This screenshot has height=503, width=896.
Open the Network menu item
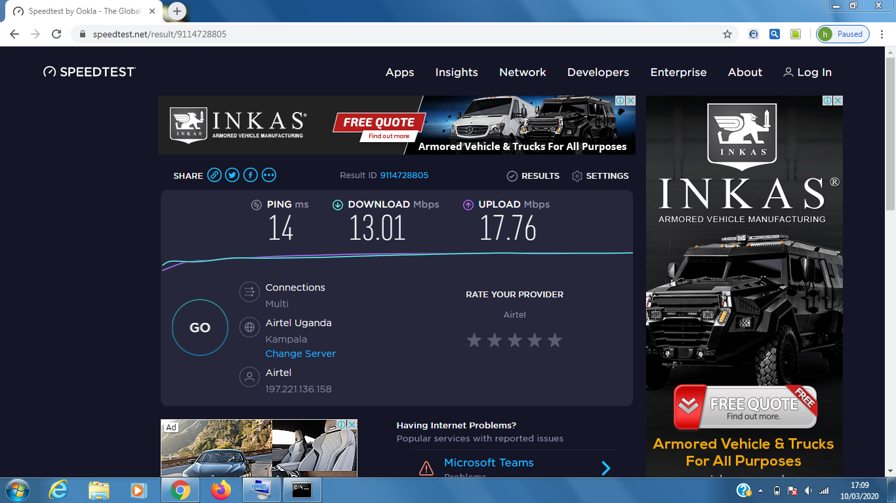point(522,73)
